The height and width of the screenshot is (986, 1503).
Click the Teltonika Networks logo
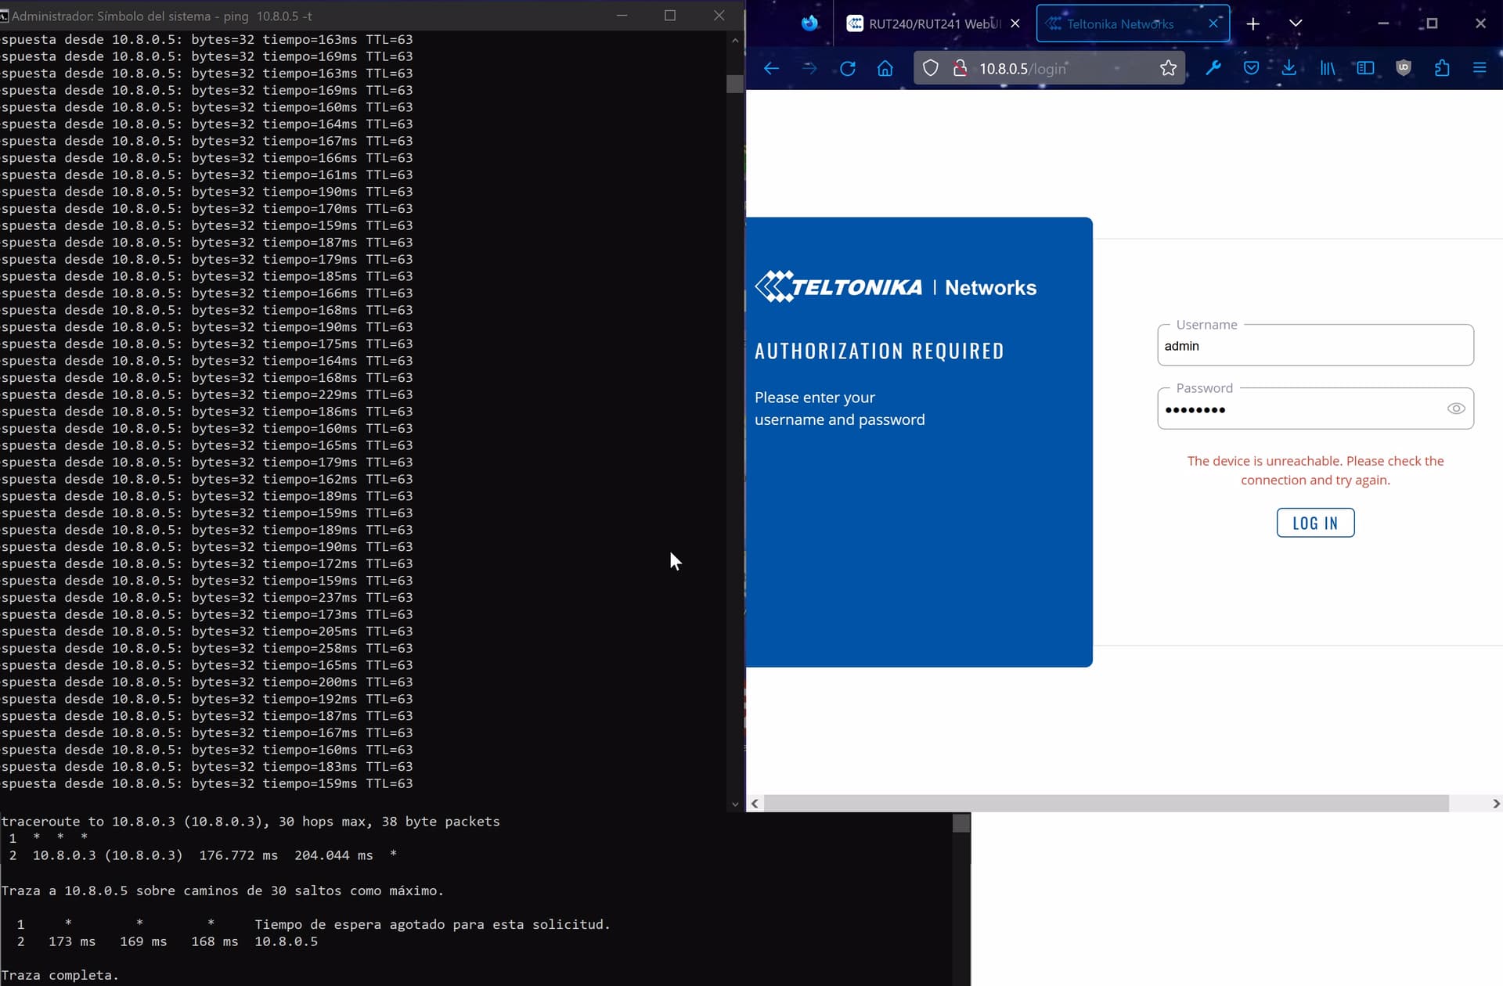[896, 287]
